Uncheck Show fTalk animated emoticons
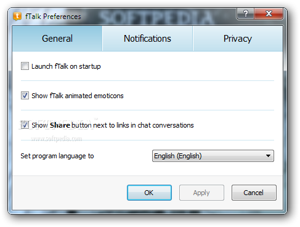Viewport: 300px width, 227px height. point(25,96)
